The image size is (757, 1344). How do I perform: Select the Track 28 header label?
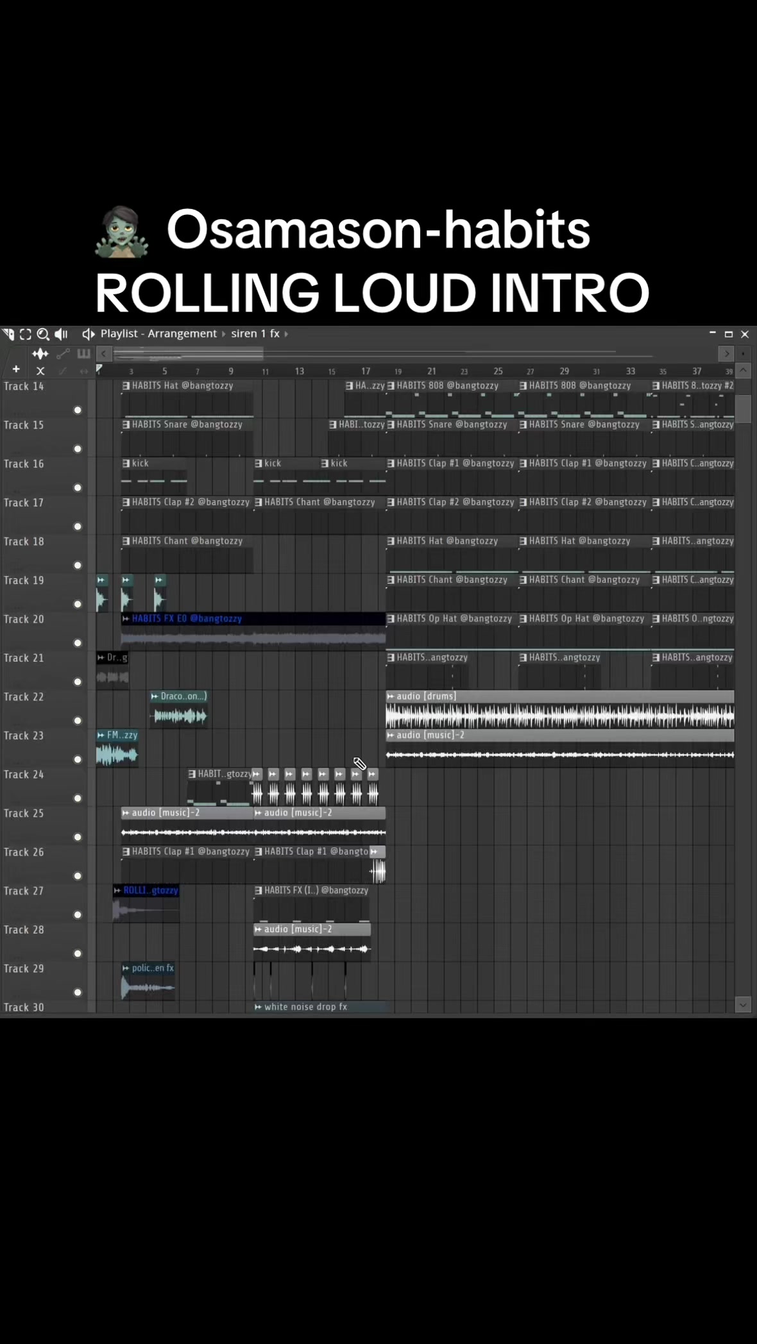(x=24, y=930)
